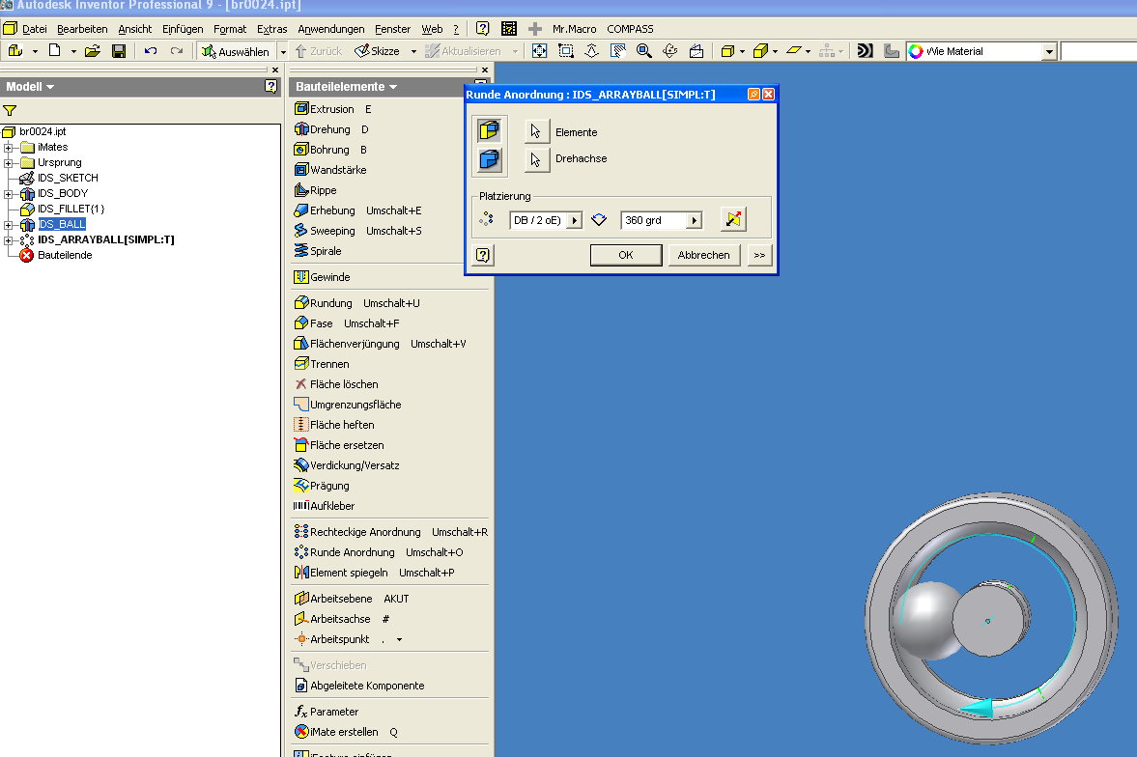Flip the pattern direction in Platzierung

[733, 220]
